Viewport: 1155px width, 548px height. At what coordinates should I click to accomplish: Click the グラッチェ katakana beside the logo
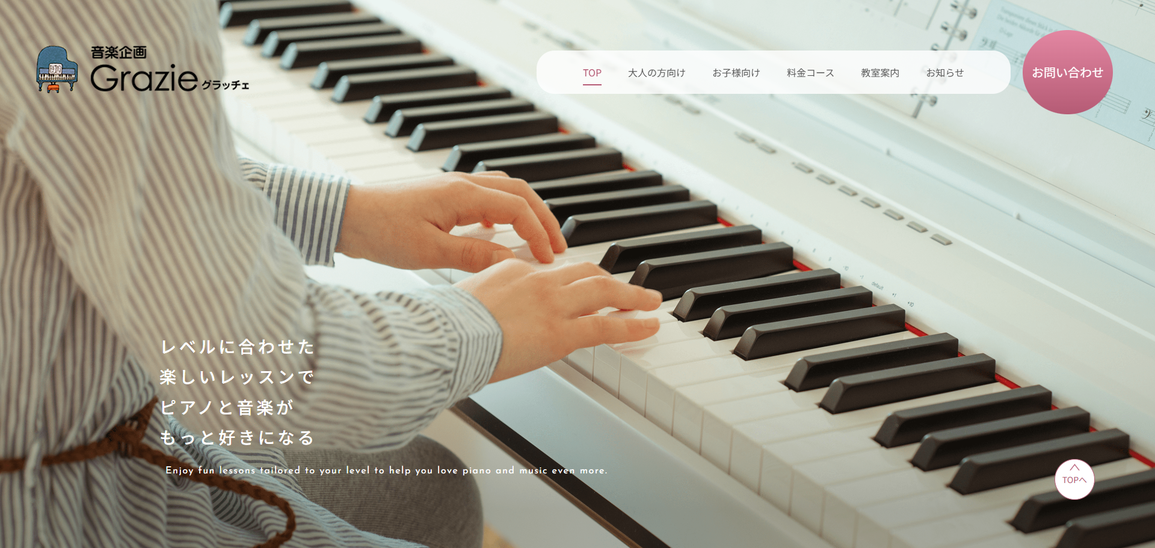225,85
